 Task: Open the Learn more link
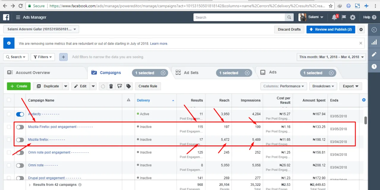(x=159, y=43)
